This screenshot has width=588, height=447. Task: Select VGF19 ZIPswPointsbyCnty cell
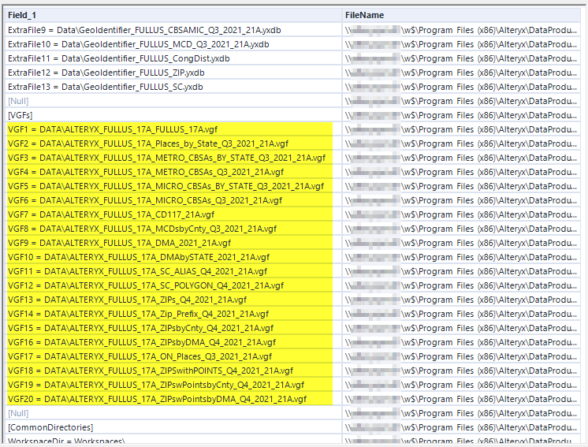[173, 386]
